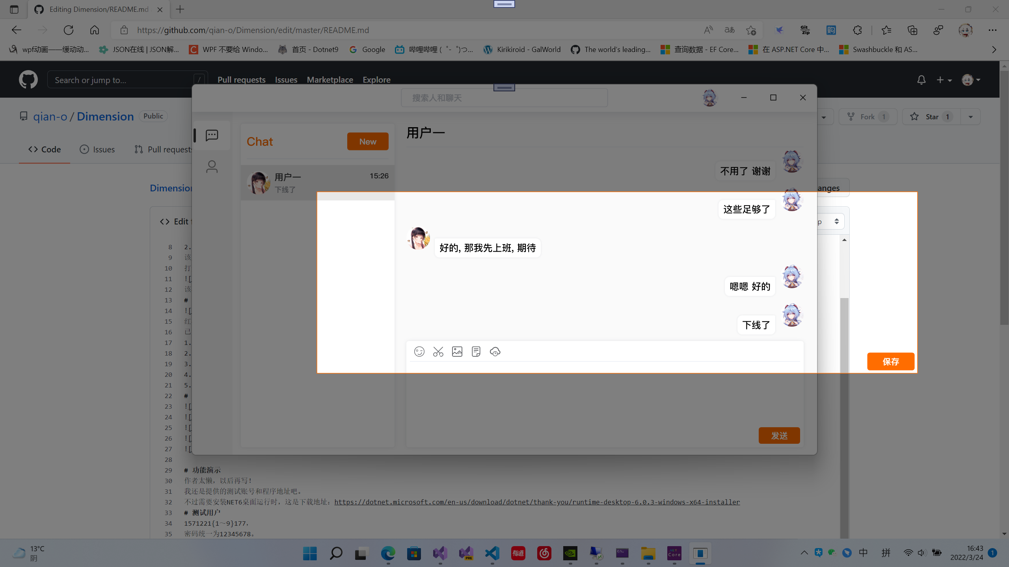The height and width of the screenshot is (567, 1009).
Task: Open Explore in GitHub header
Action: click(x=376, y=80)
